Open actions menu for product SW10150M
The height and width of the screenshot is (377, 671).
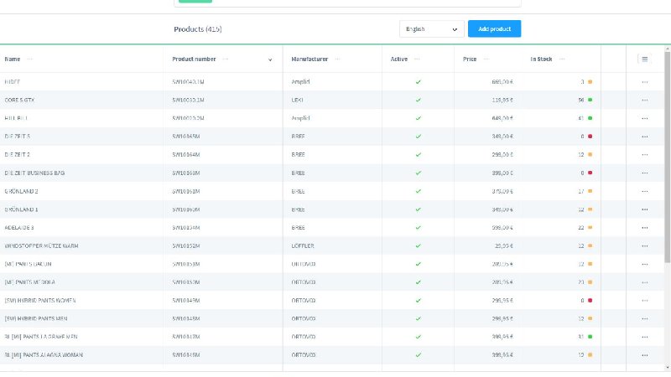coord(644,282)
